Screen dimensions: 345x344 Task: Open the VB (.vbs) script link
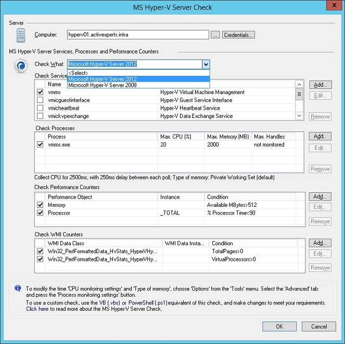coord(110,303)
